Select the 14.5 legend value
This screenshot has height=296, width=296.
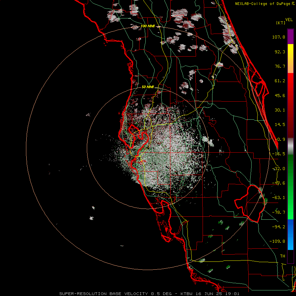tap(280, 125)
